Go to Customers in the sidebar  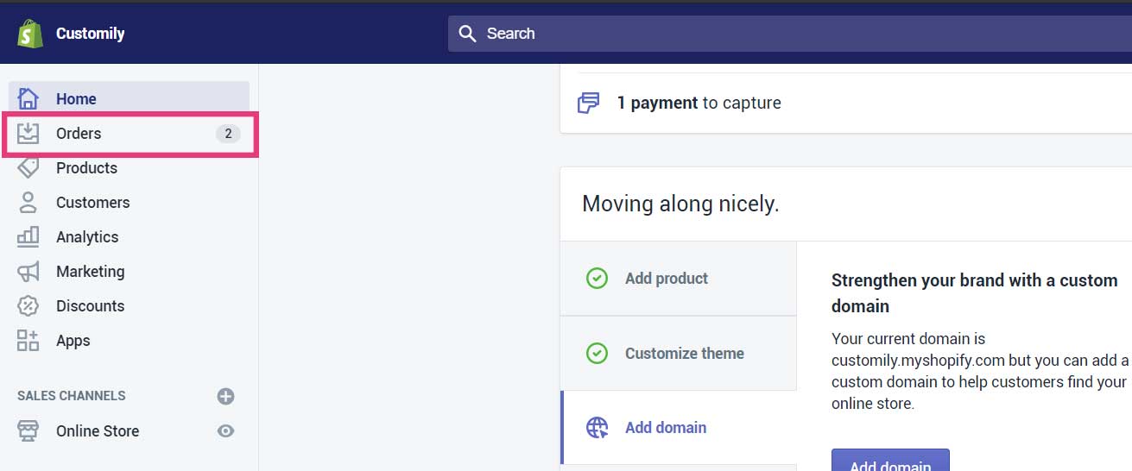point(92,203)
